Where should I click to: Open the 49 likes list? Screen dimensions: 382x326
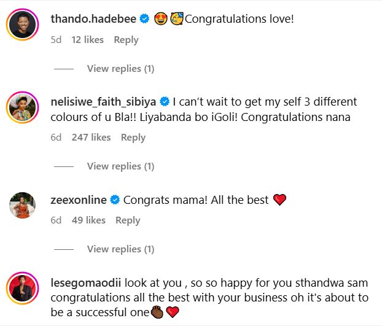point(88,220)
